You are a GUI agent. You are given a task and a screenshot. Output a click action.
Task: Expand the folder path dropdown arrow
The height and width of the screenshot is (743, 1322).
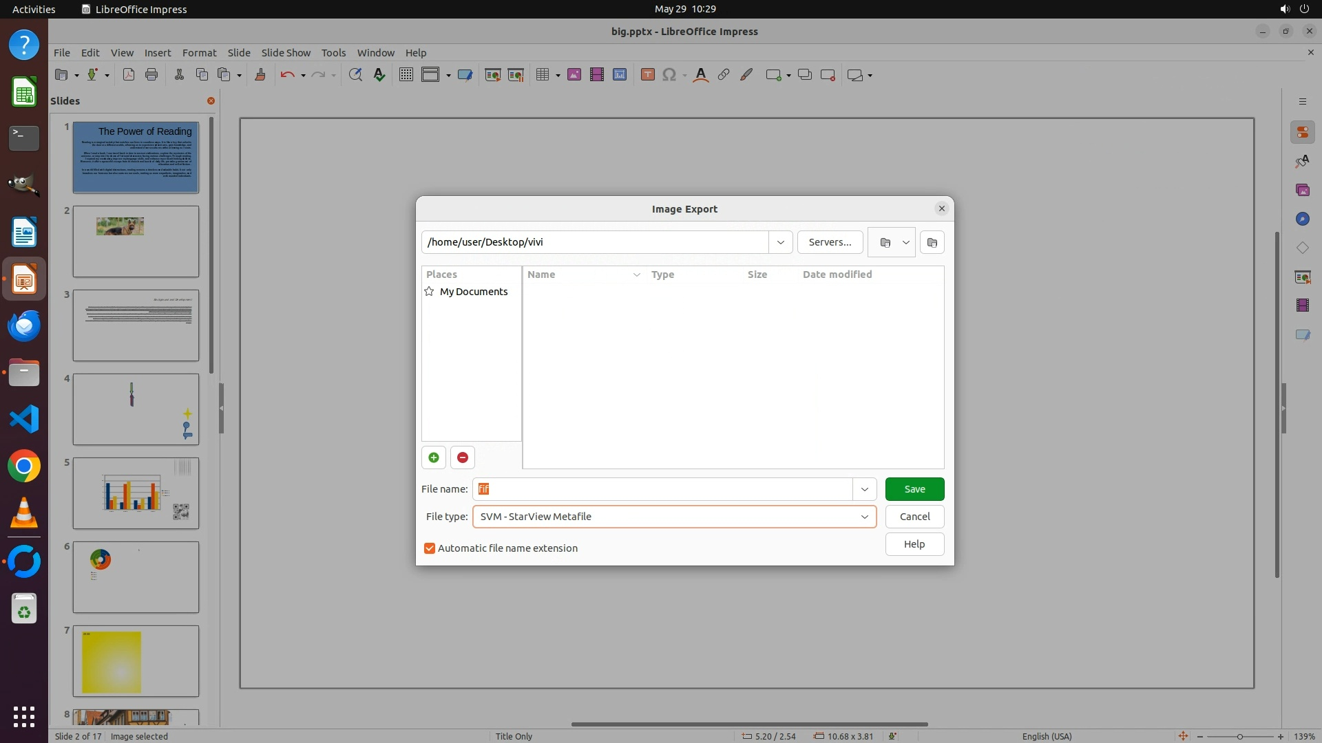pyautogui.click(x=780, y=242)
